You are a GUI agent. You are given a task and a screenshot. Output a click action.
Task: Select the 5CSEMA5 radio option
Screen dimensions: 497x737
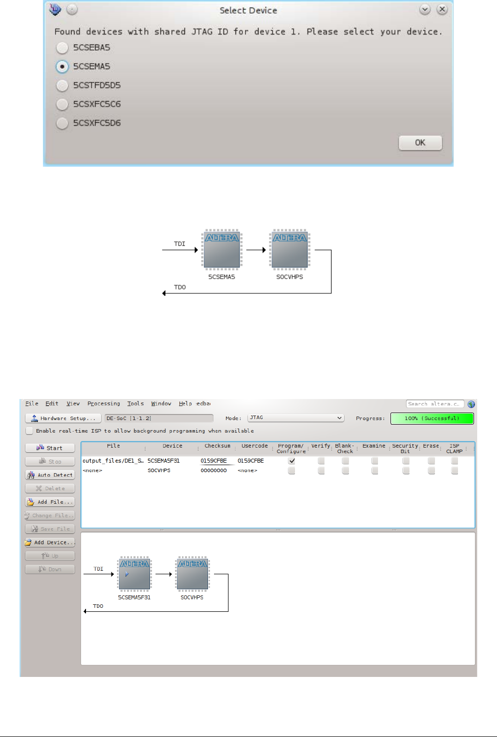pos(62,67)
